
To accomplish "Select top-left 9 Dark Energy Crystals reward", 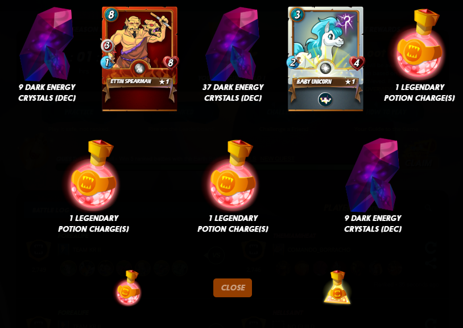I will point(47,44).
